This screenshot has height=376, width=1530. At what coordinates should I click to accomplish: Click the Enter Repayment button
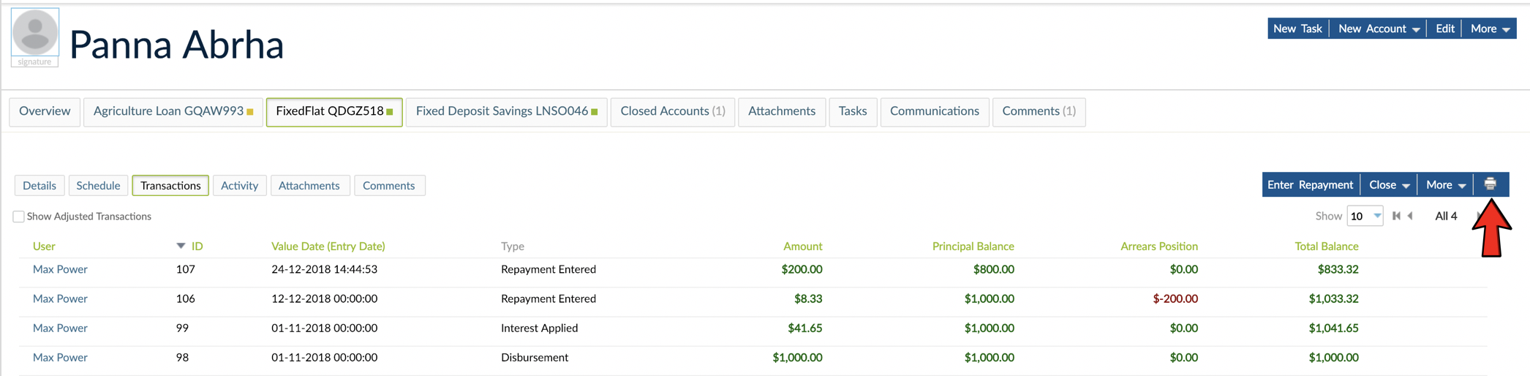click(x=1310, y=184)
